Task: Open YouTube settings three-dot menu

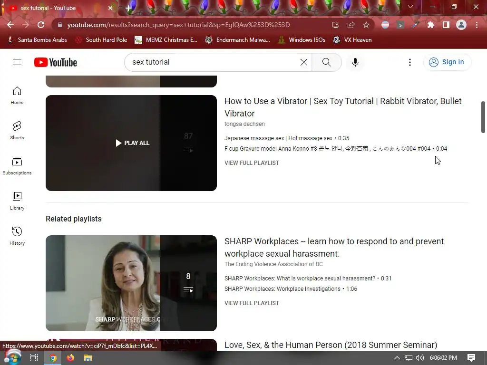Action: pyautogui.click(x=409, y=62)
